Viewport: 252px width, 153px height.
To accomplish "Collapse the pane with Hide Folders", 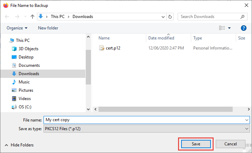I will coord(19,145).
